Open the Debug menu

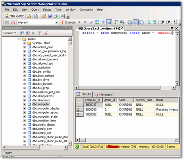point(47,9)
